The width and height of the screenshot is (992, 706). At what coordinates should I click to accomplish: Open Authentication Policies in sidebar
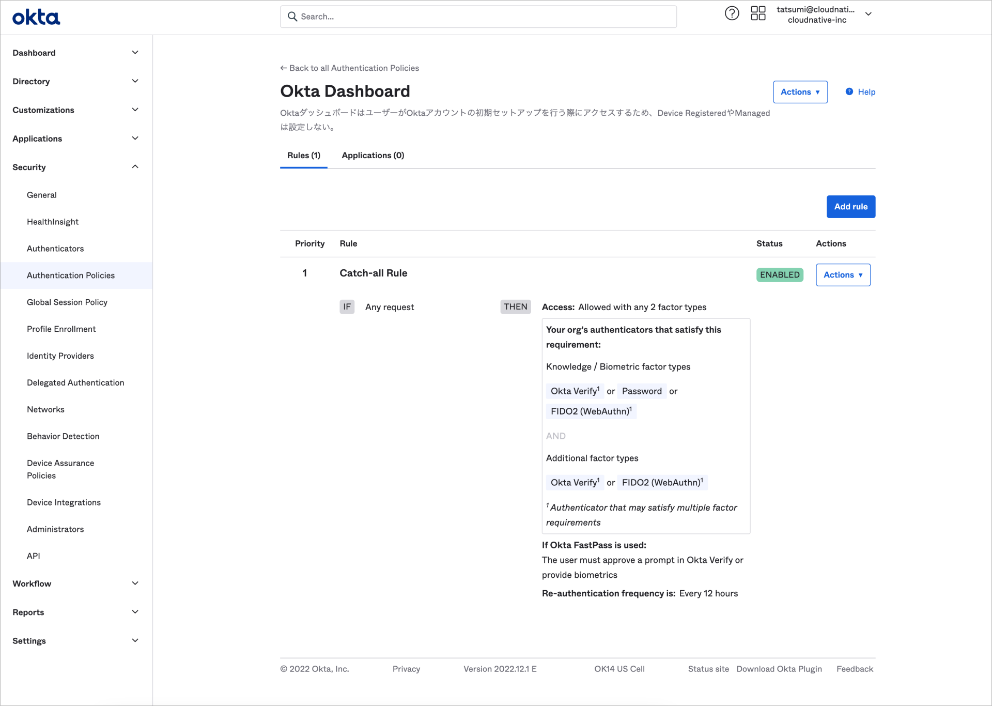71,275
